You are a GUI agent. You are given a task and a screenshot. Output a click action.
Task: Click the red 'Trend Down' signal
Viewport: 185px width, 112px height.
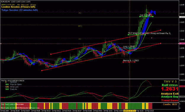pos(170,100)
